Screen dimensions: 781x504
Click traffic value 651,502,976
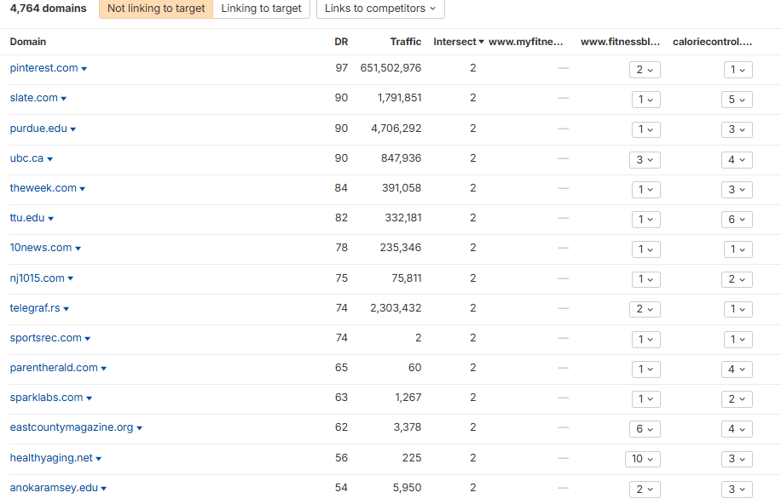391,68
